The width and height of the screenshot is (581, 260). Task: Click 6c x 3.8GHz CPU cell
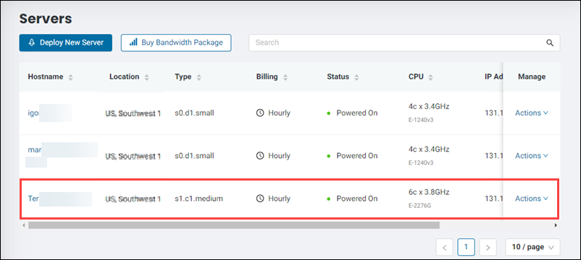429,192
